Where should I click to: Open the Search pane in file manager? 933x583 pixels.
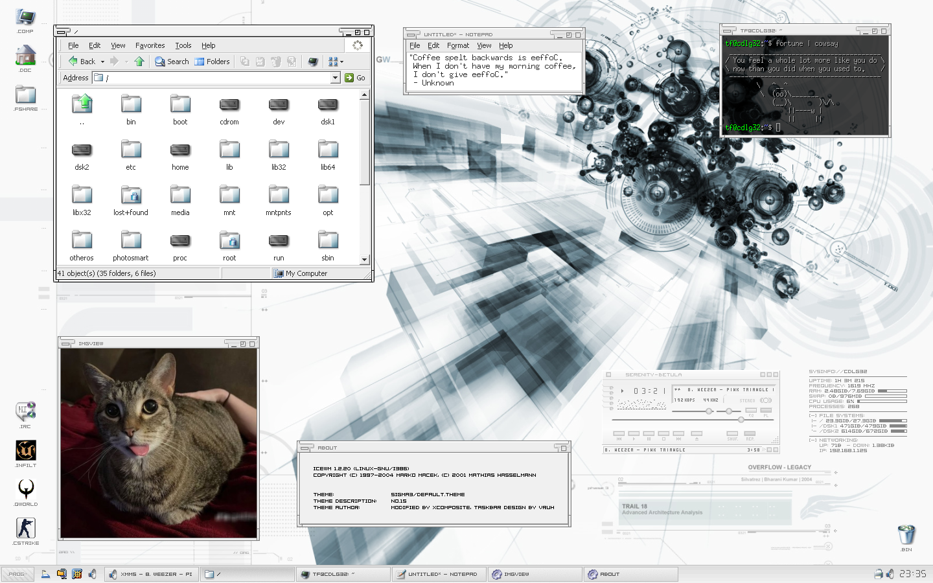[x=172, y=62]
